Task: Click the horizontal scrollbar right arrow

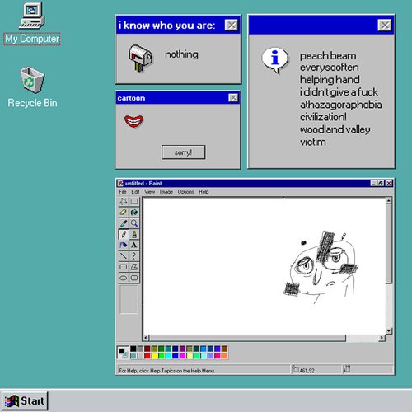Action: 382,338
